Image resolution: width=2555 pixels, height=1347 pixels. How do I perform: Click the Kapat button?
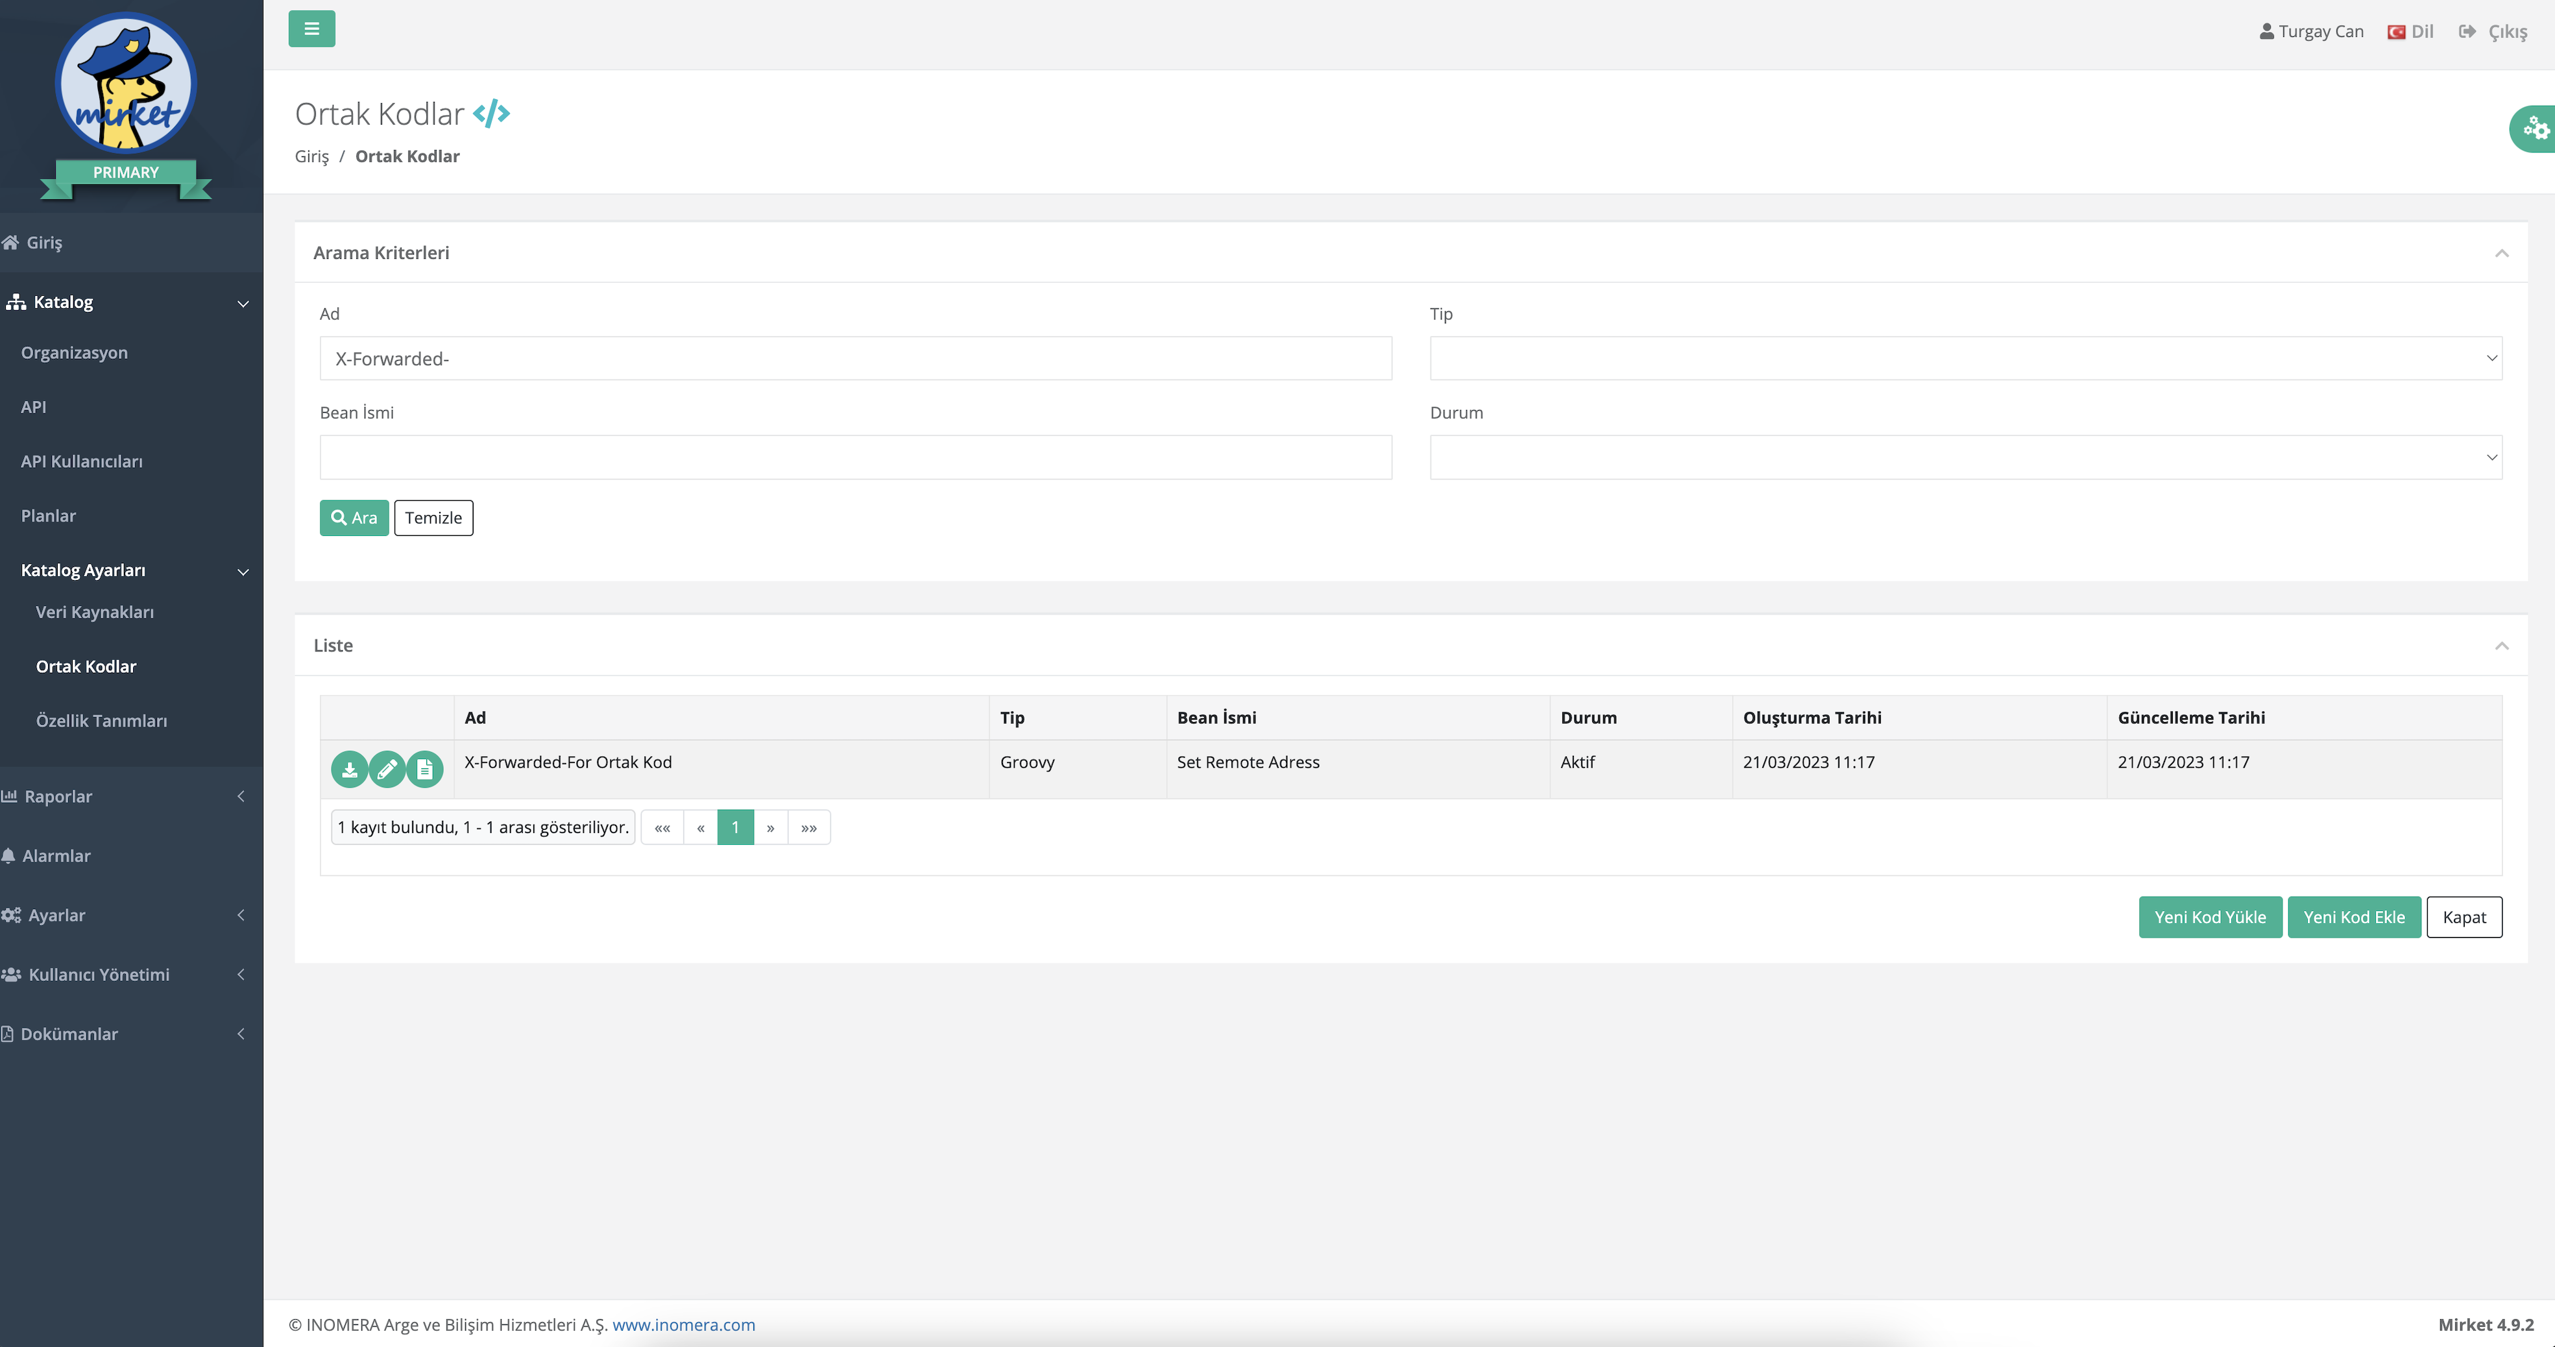(2464, 917)
